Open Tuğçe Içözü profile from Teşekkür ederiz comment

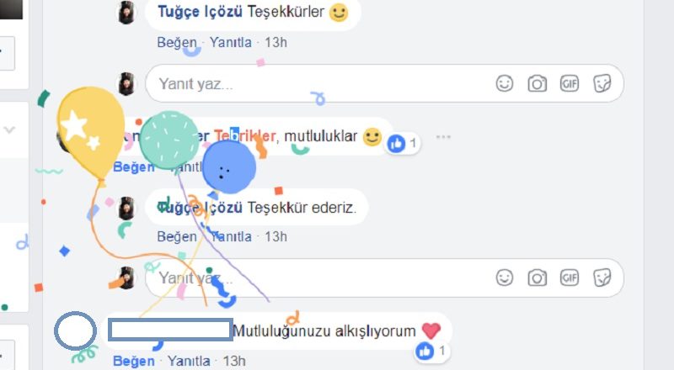tap(201, 208)
